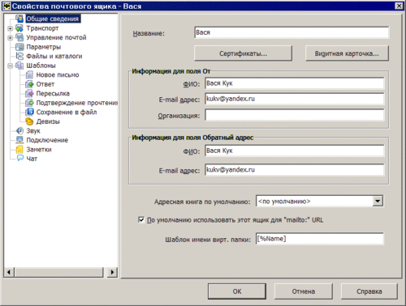
Task: Confirm with the OK button
Action: point(237,291)
